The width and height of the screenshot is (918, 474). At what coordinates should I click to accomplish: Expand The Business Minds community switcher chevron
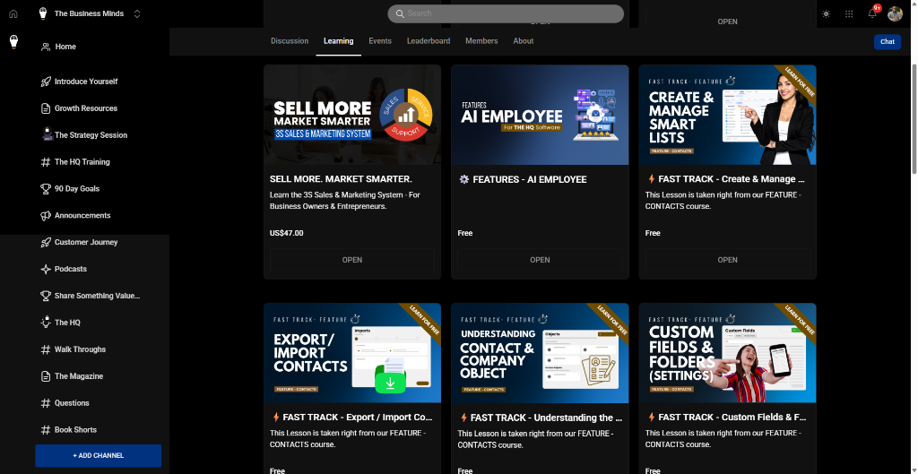[x=137, y=13]
